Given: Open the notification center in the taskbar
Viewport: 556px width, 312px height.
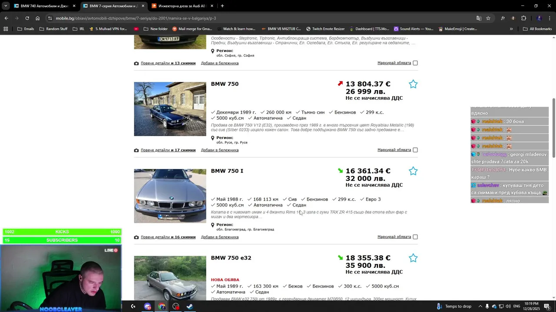Looking at the screenshot, I should [x=547, y=306].
